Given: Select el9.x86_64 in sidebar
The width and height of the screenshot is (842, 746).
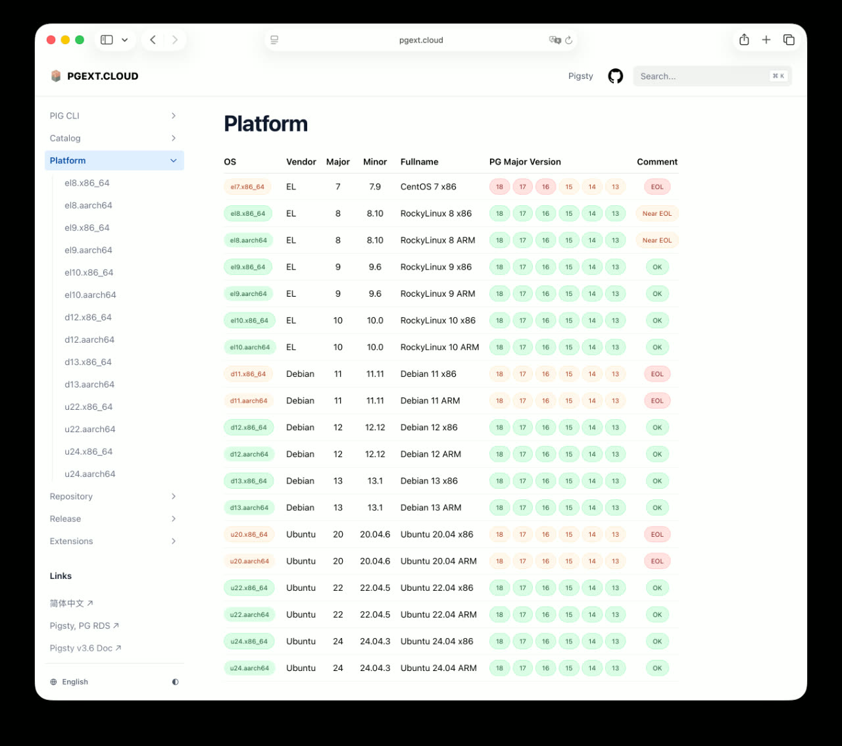Looking at the screenshot, I should coord(87,228).
